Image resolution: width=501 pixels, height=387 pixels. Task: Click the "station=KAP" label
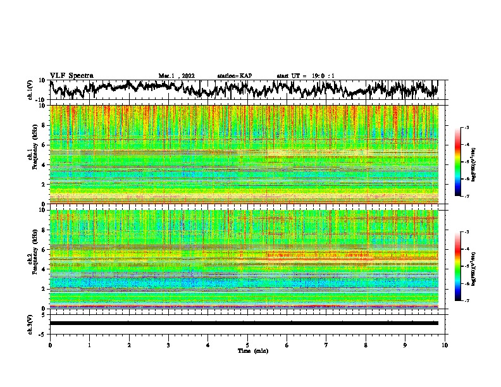pyautogui.click(x=235, y=76)
